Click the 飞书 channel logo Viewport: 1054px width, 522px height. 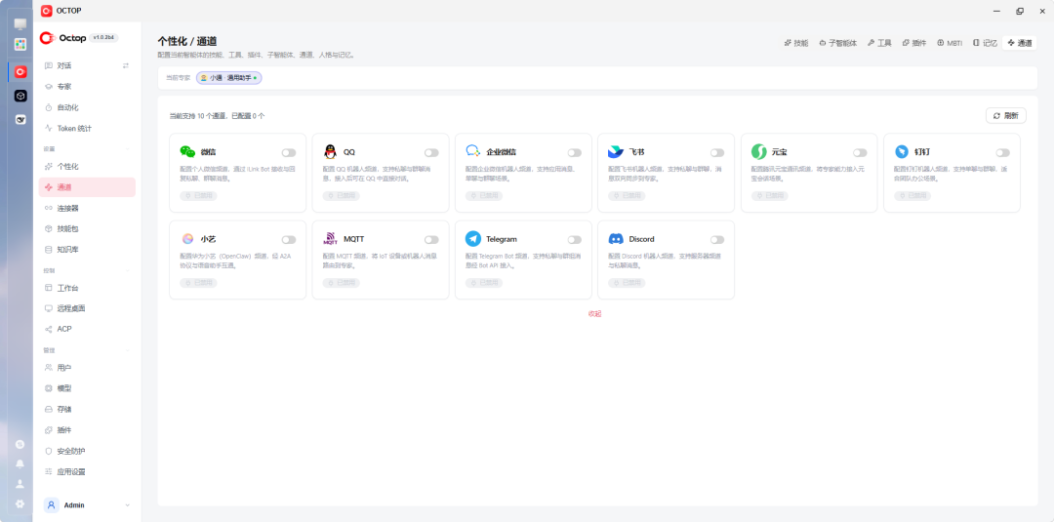coord(616,152)
